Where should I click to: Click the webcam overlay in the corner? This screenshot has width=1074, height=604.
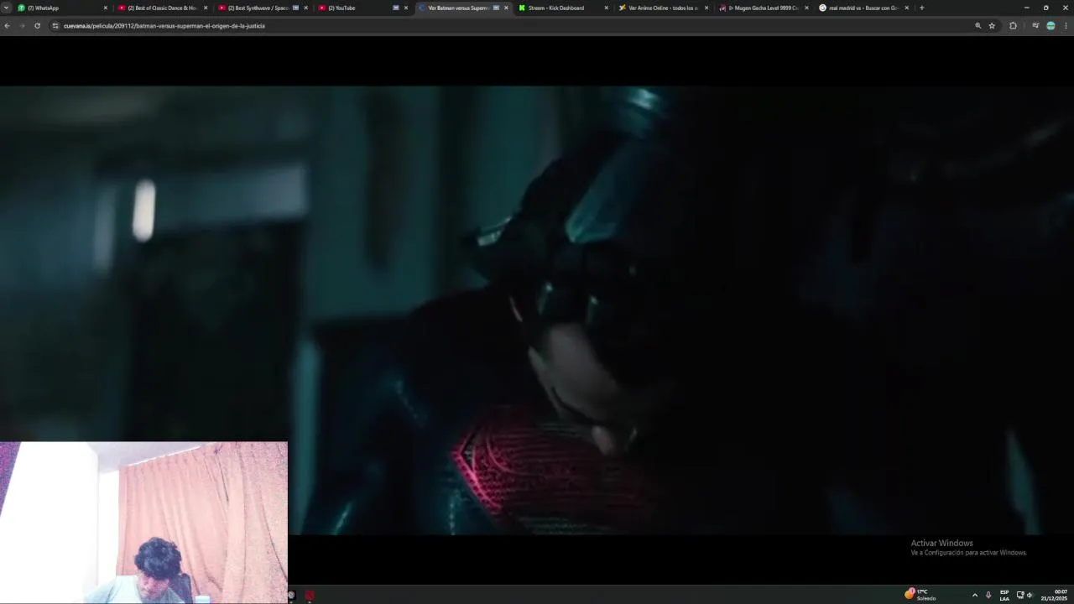pos(143,523)
